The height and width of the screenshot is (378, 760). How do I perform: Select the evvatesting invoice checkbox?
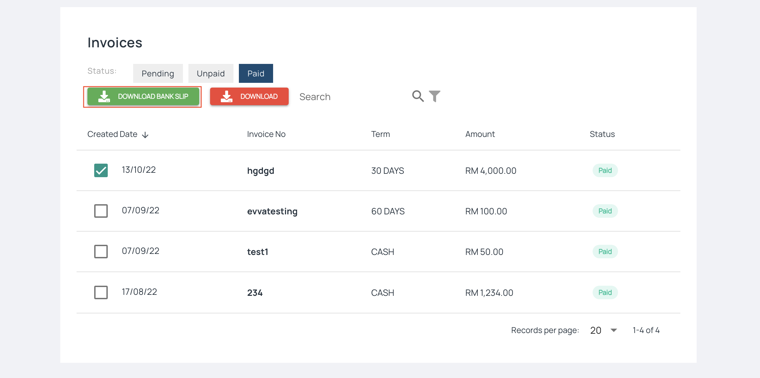click(101, 211)
